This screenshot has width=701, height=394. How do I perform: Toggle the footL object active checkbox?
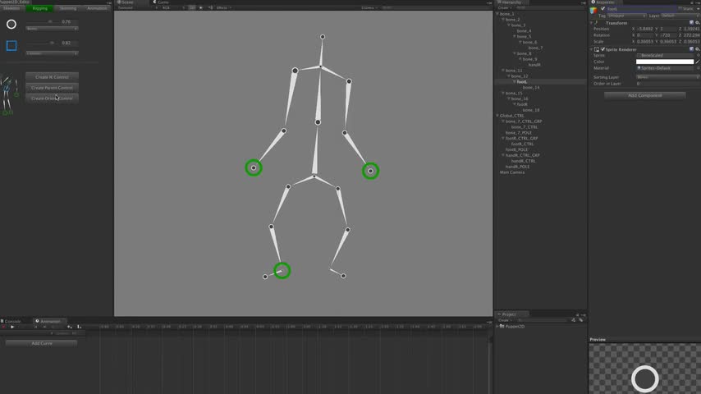[602, 9]
